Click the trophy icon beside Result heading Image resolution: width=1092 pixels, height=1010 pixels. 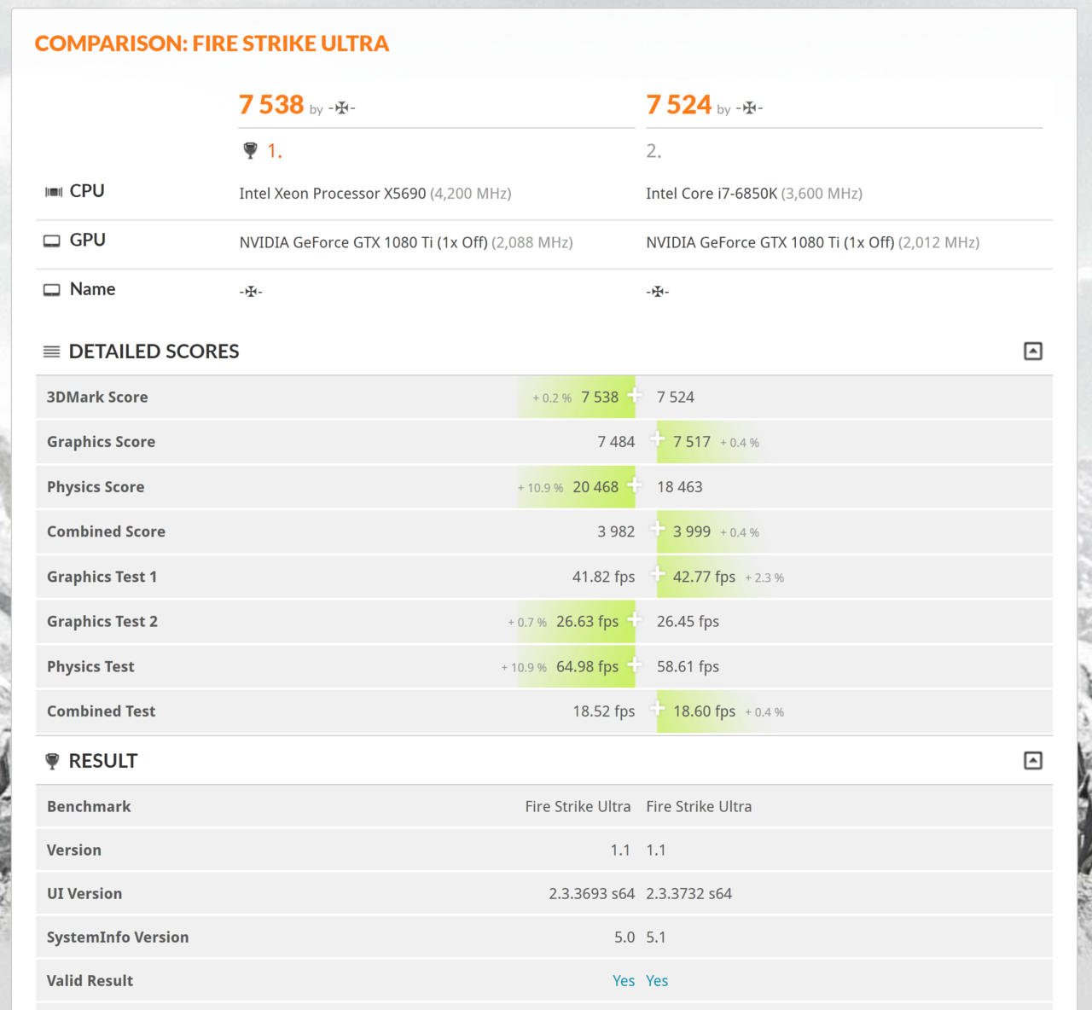click(x=52, y=761)
